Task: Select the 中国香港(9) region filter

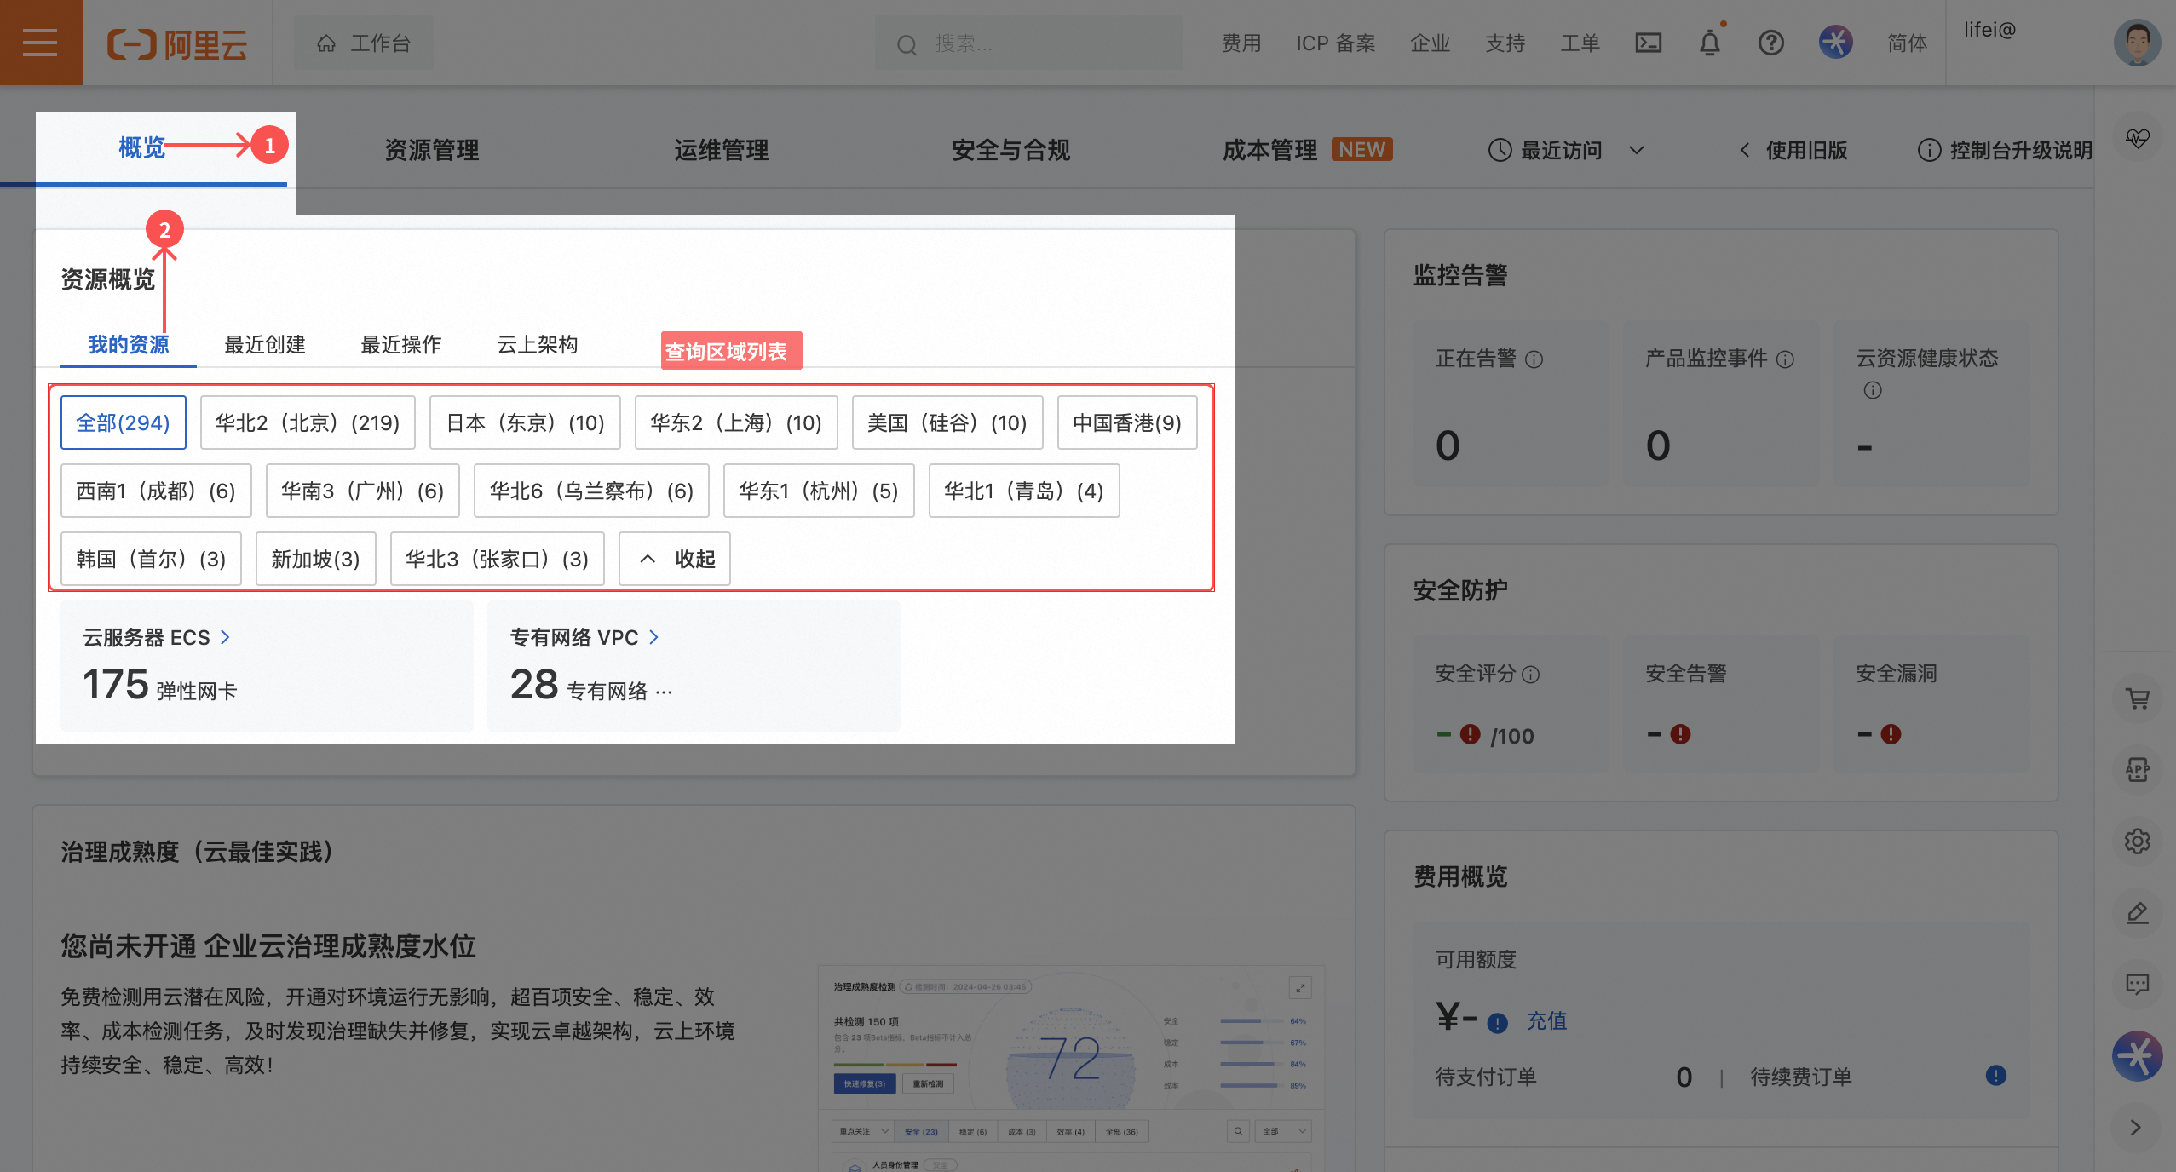Action: [x=1125, y=422]
